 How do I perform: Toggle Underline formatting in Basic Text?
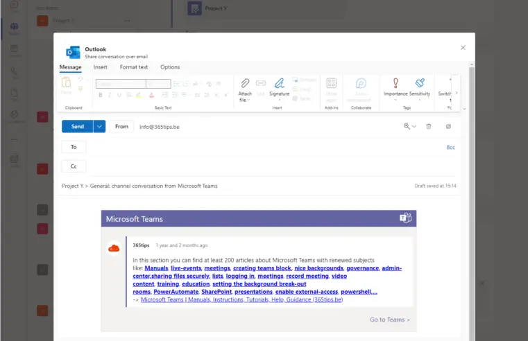click(x=119, y=95)
